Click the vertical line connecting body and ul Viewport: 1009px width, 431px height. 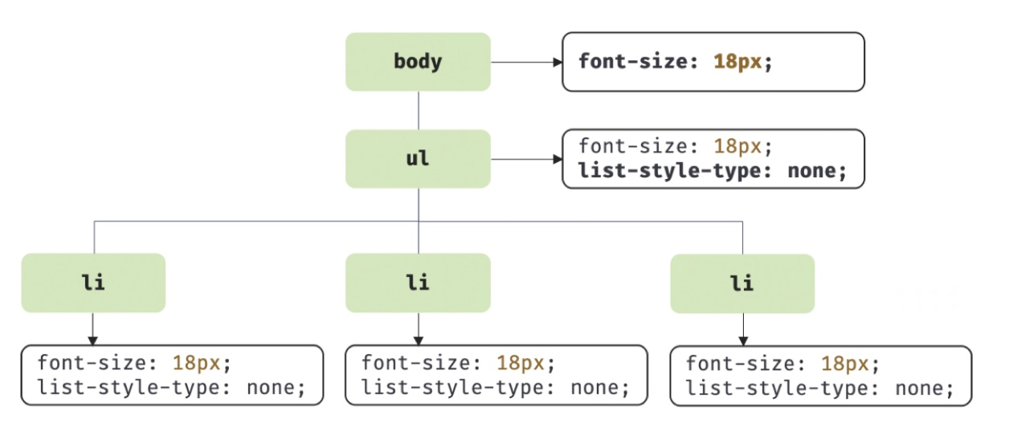pos(418,110)
